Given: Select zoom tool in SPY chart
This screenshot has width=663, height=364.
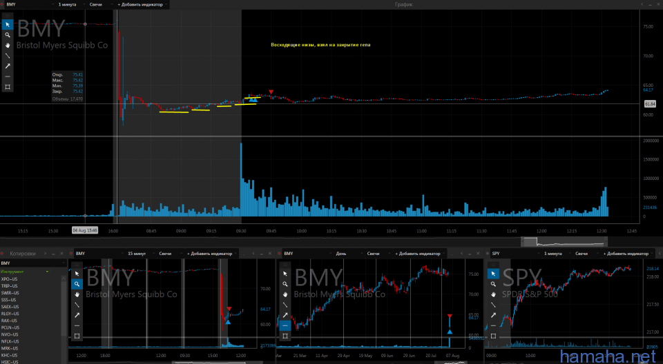Looking at the screenshot, I should [x=493, y=284].
